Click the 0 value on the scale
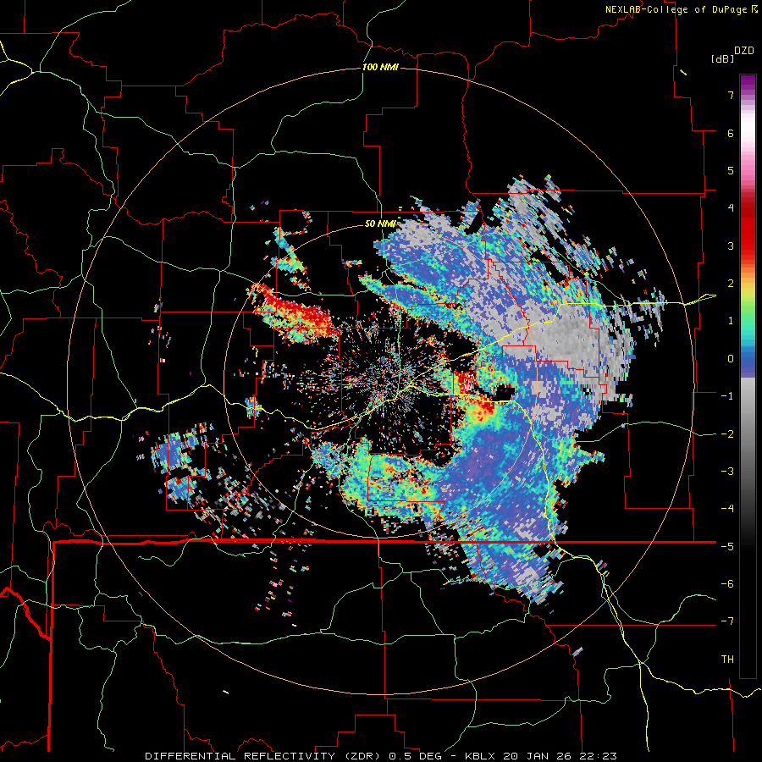 pos(731,359)
